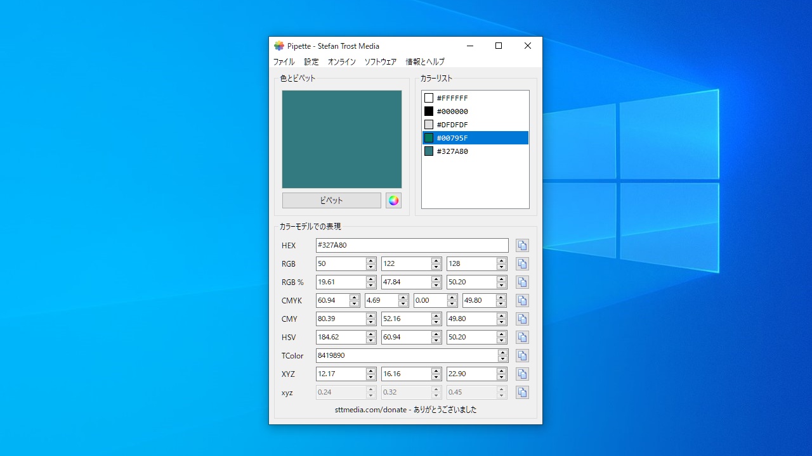Increase XYZ value 22.90

502,371
